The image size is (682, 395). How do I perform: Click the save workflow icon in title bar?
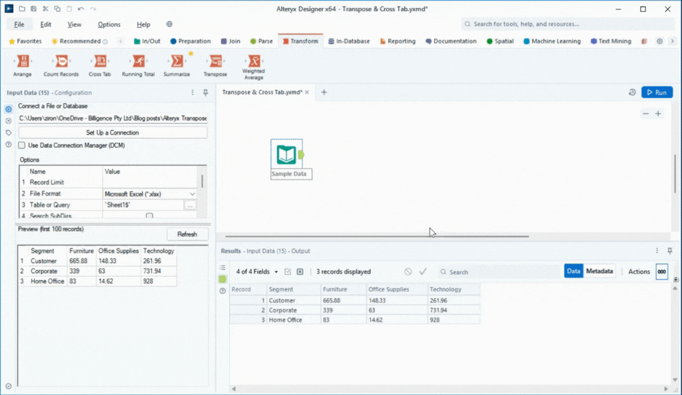[33, 9]
